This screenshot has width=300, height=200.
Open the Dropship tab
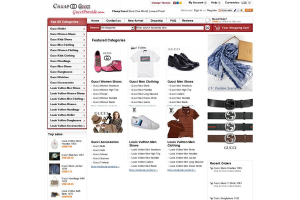(156, 20)
